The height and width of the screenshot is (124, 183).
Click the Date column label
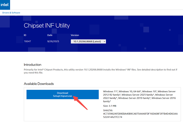[50, 35]
